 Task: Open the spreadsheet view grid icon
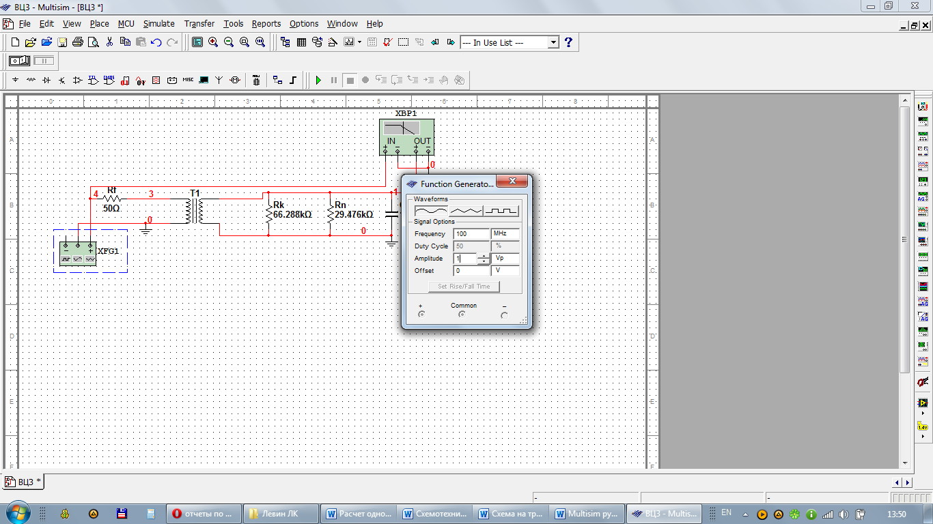[x=302, y=42]
